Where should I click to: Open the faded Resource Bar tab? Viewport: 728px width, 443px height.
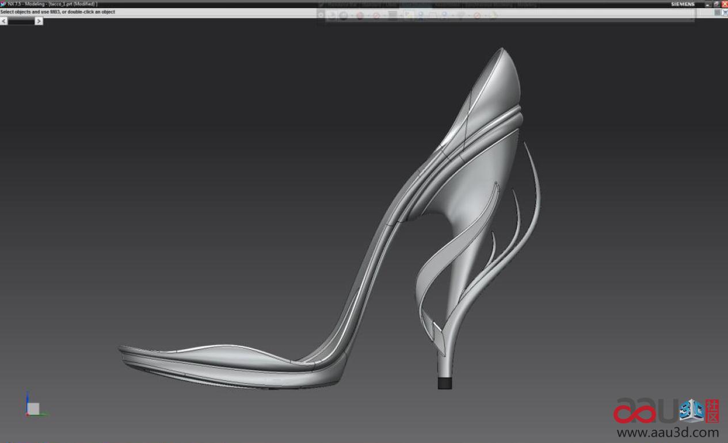(x=342, y=5)
